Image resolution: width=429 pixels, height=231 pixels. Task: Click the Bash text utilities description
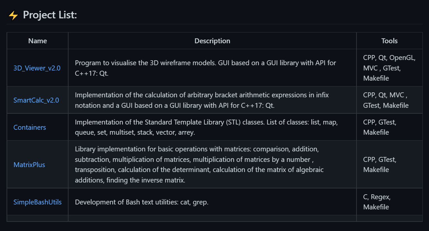coord(142,202)
